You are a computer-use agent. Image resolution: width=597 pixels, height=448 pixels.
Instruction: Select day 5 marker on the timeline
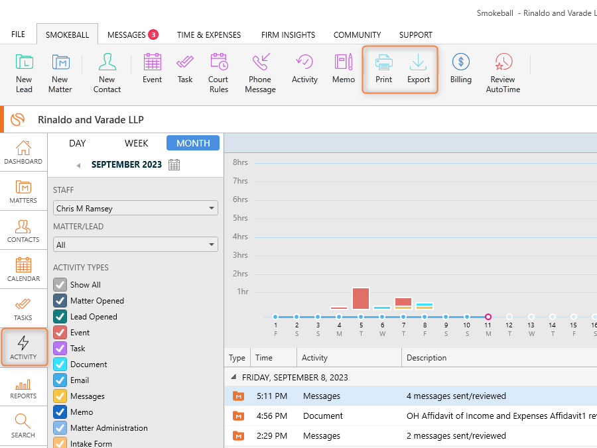click(x=361, y=316)
